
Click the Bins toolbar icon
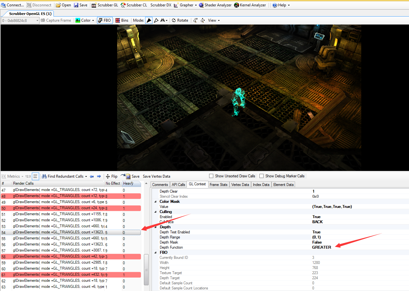(122, 20)
